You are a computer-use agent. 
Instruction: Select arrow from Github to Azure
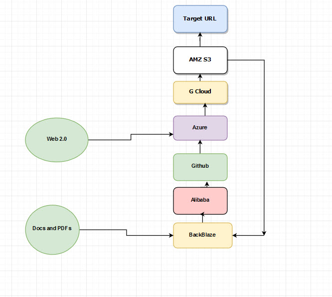200,147
